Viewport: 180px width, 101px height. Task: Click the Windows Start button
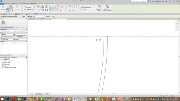pos(2,99)
